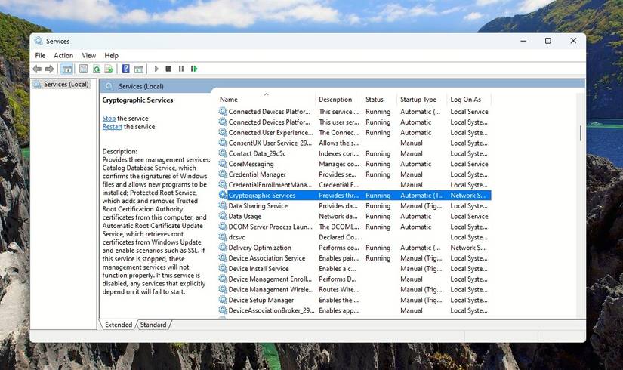Sort by the Name column header

point(267,100)
